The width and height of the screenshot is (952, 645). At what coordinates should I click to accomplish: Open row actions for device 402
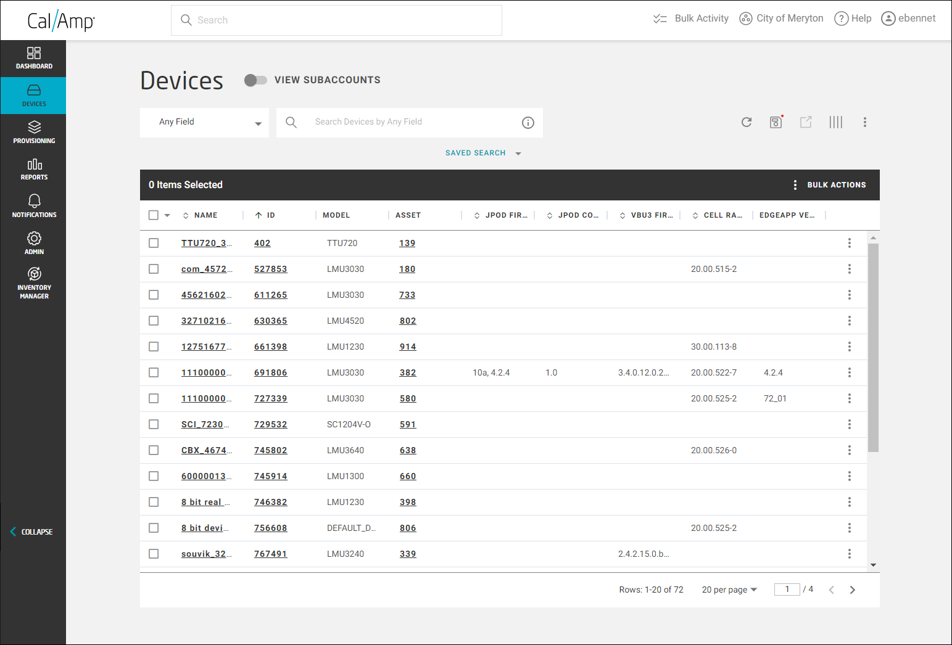tap(850, 243)
